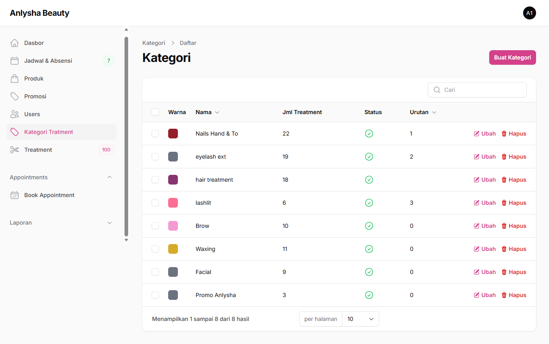Expand the Laporan sidebar section

point(110,223)
